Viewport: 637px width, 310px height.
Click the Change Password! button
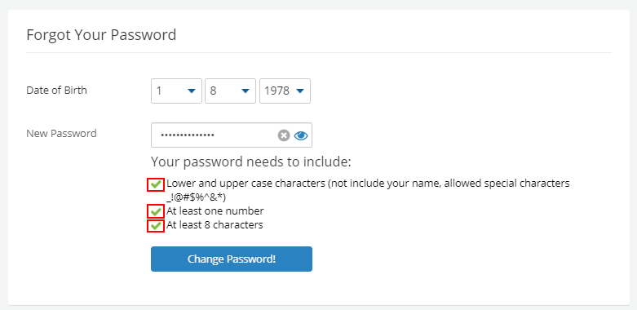click(232, 259)
